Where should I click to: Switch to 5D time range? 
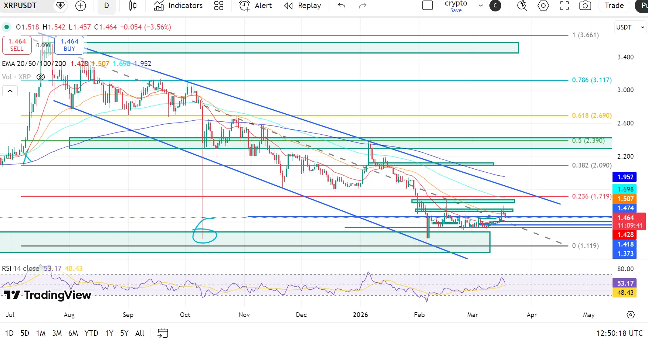point(25,333)
